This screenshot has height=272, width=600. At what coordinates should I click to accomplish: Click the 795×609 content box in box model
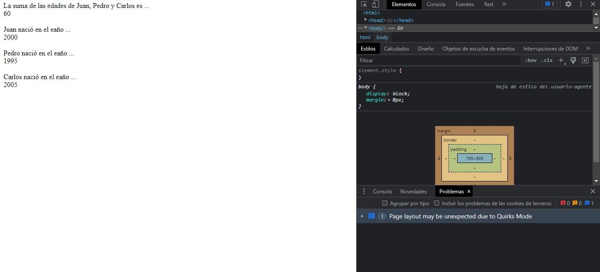(474, 158)
